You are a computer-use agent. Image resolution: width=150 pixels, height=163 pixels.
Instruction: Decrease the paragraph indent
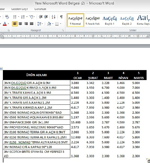(x=41, y=17)
